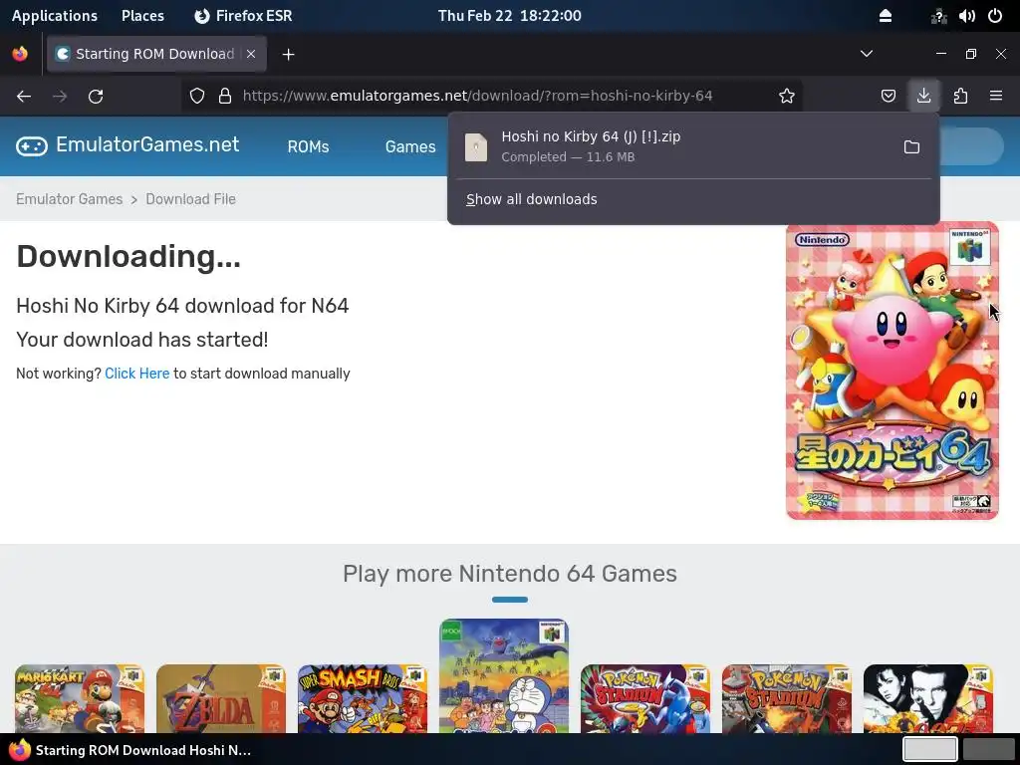Switch to second workspace in switcher
This screenshot has width=1020, height=765.
click(989, 749)
